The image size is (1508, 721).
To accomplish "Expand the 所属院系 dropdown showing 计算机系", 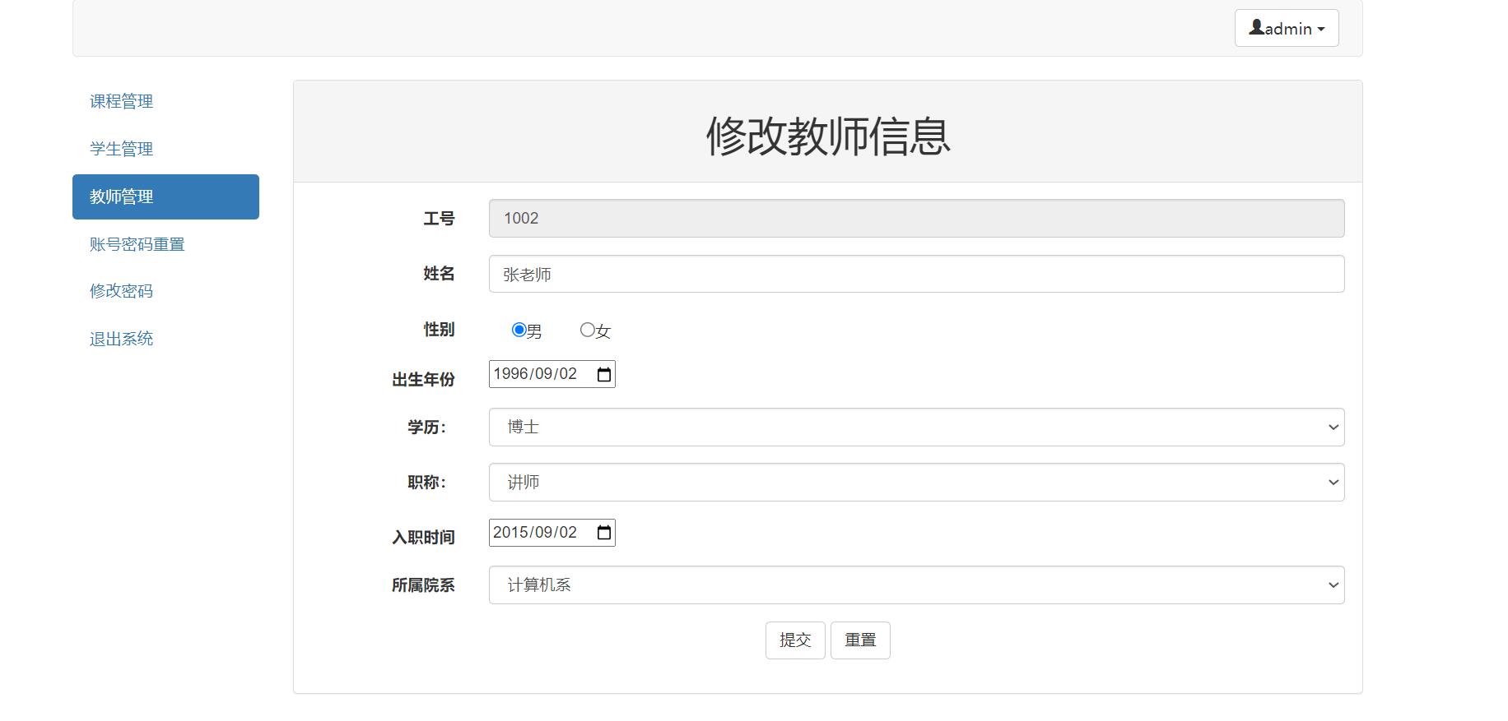I will point(916,585).
